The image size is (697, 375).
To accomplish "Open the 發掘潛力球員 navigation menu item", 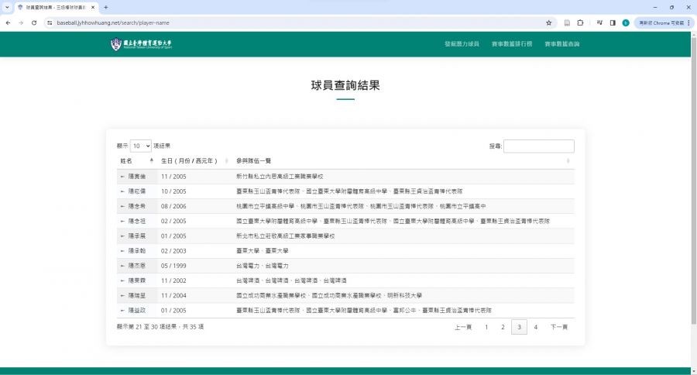I will (462, 44).
